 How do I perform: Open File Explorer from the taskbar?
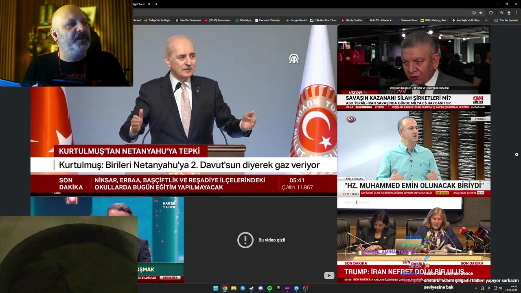[234, 288]
